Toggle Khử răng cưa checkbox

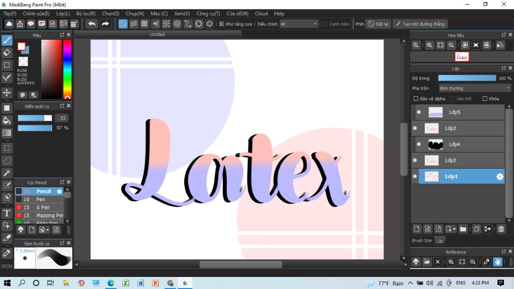[x=221, y=24]
